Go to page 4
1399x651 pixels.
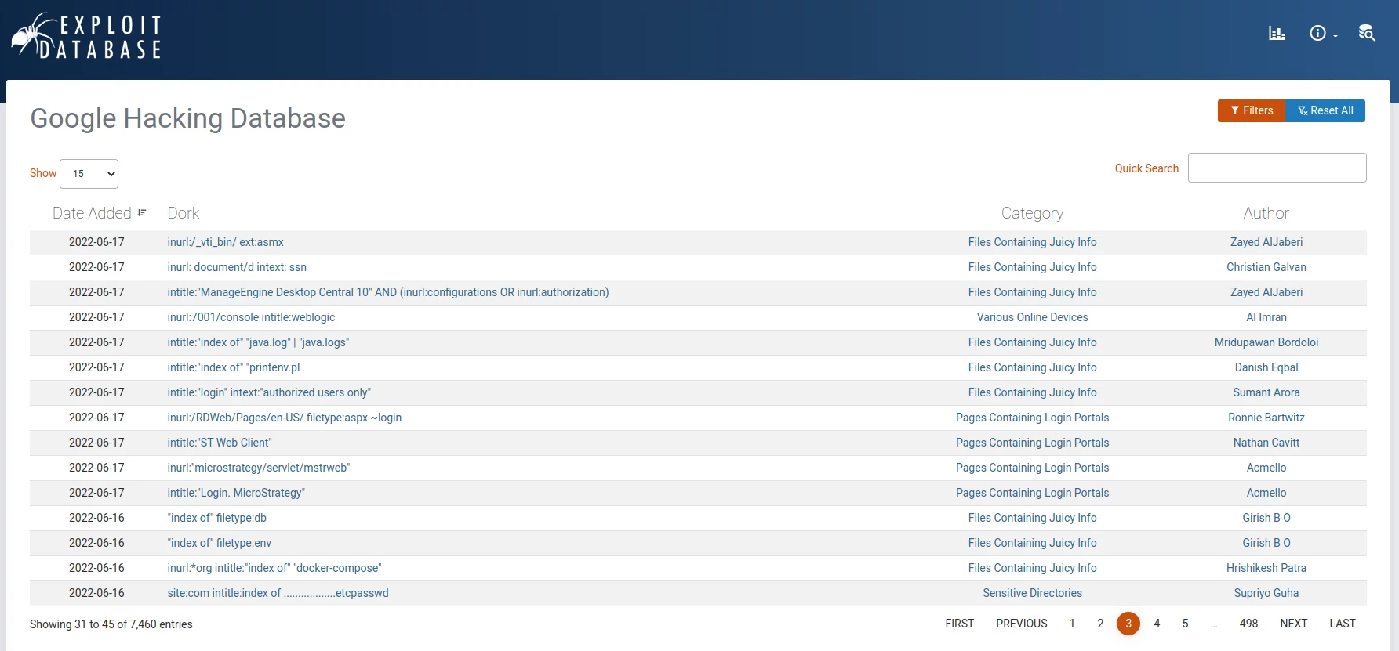coord(1157,624)
